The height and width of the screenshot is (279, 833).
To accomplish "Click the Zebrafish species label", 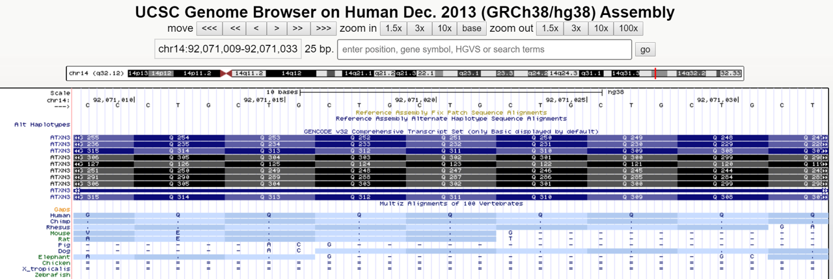I will click(52, 275).
